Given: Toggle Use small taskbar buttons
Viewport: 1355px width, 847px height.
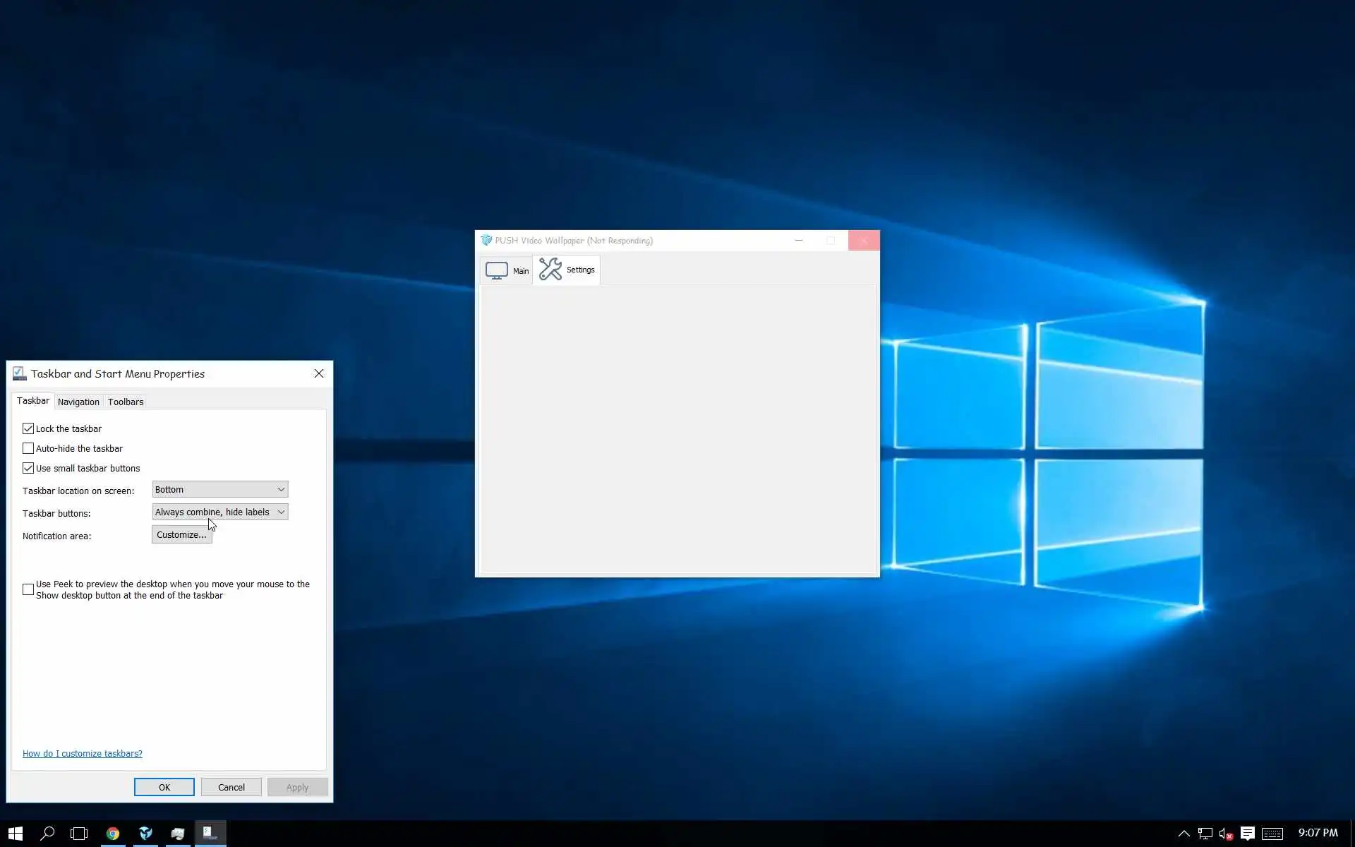Looking at the screenshot, I should pyautogui.click(x=28, y=468).
